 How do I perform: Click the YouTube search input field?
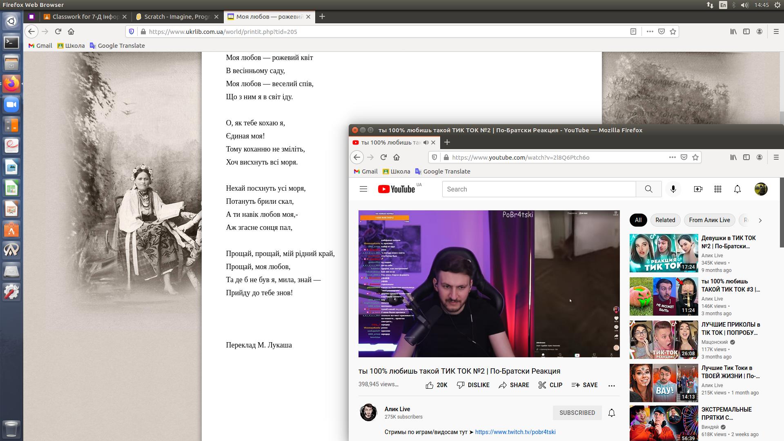(539, 189)
